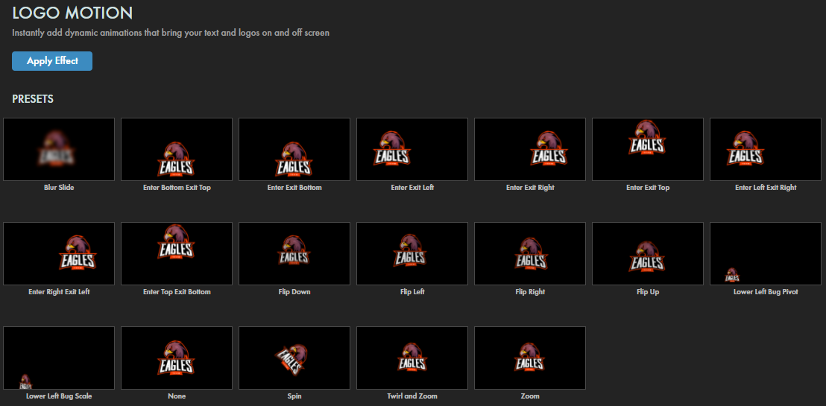
Task: Click the "Lower Left Bug Pivot" caption
Action: (766, 292)
